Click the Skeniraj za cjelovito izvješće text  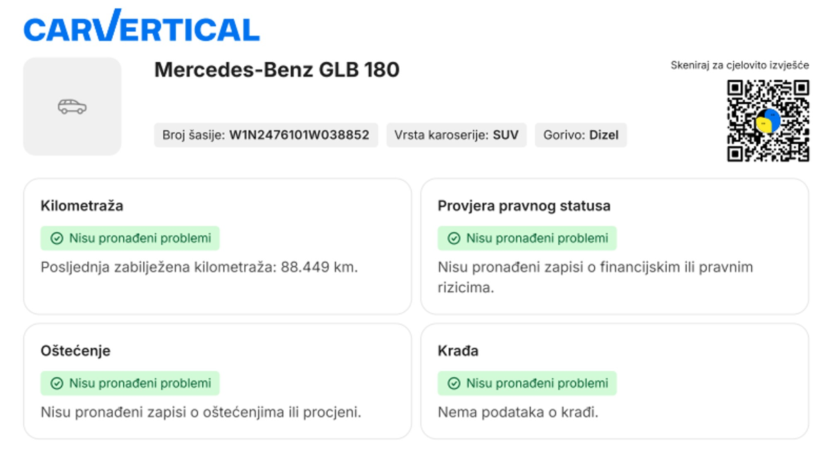click(x=739, y=66)
